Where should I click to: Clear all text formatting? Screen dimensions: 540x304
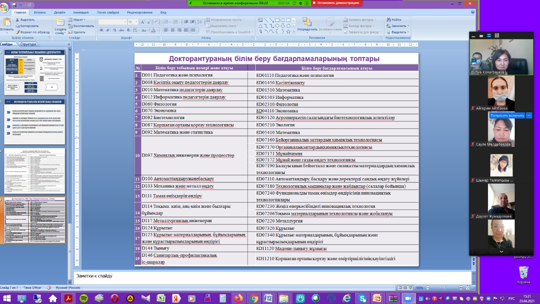coord(157,22)
